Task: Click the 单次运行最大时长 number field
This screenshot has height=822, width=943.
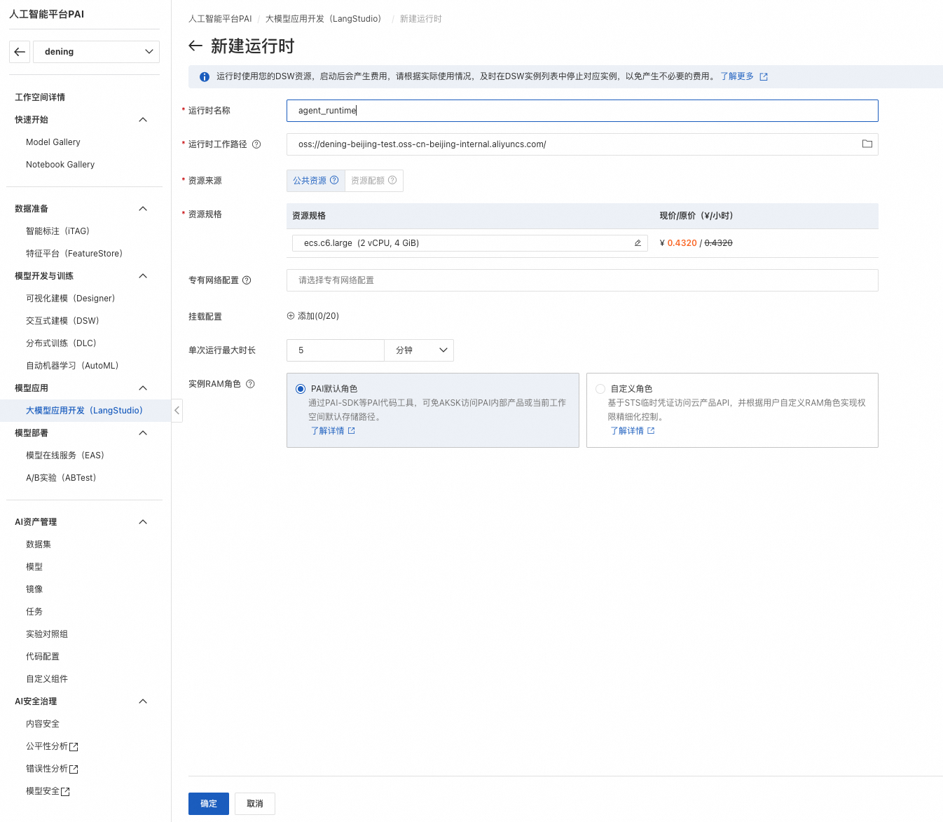Action: pyautogui.click(x=336, y=350)
